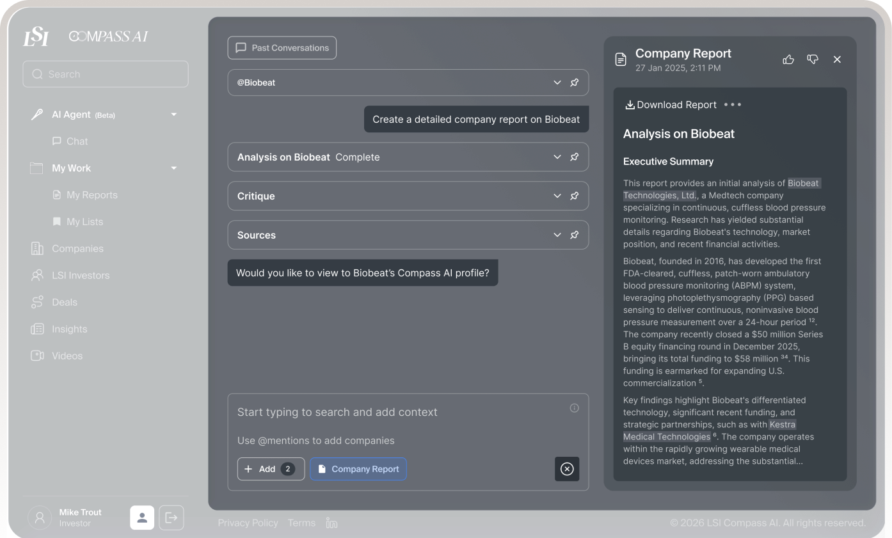
Task: Click the info icon in the prompt box
Action: pos(574,408)
